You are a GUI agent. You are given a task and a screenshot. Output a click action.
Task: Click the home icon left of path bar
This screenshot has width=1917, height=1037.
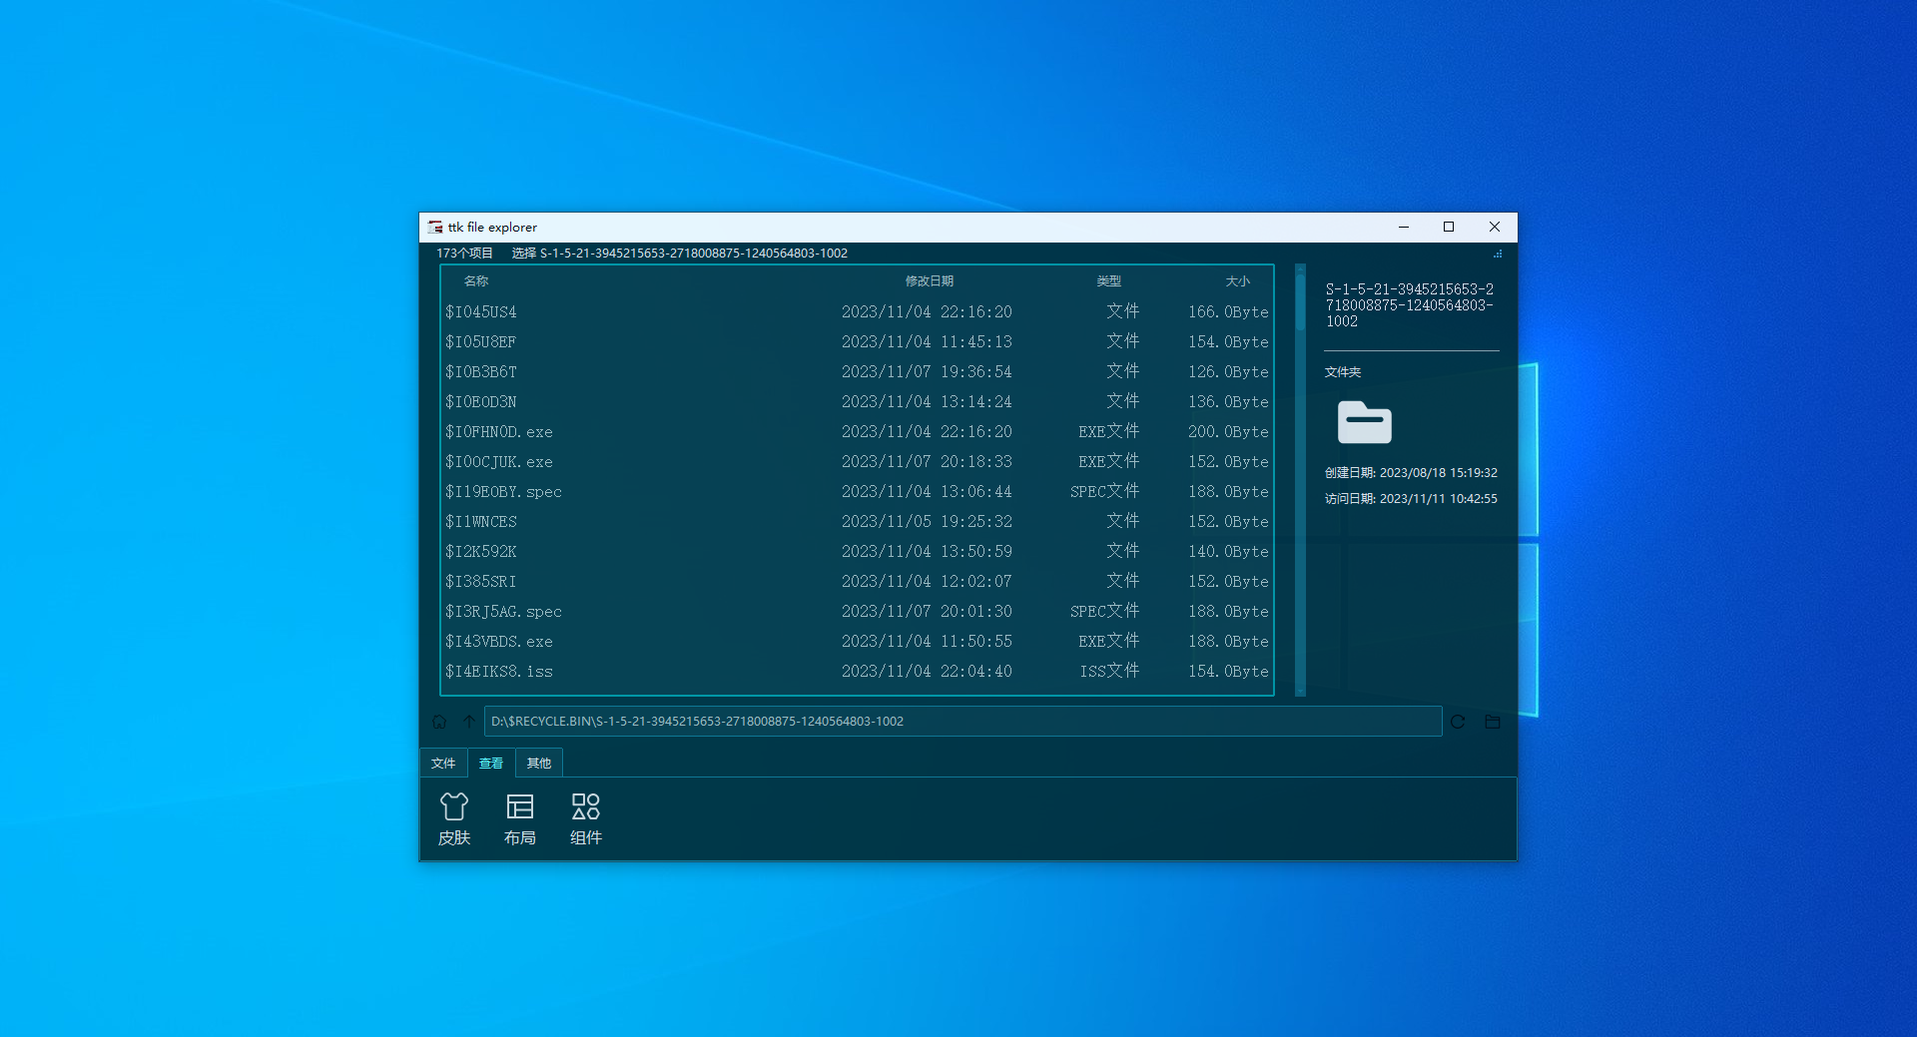(439, 722)
